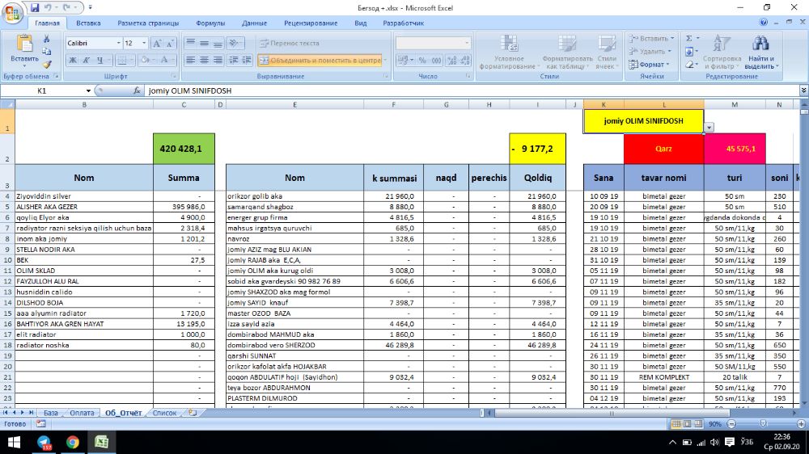Decrease decimal places
809x454 pixels.
pyautogui.click(x=465, y=61)
